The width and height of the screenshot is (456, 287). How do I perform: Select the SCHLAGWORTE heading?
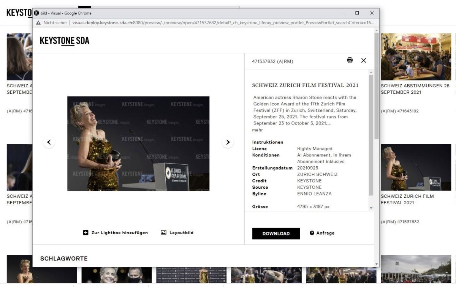(x=64, y=259)
